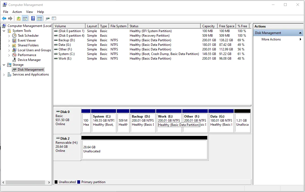Select the Disk 0 partition 4 row

(x=152, y=36)
